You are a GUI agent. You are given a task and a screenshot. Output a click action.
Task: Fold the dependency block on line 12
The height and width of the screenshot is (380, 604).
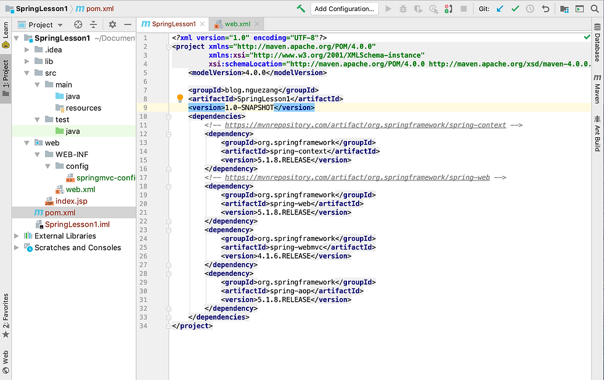click(x=169, y=134)
